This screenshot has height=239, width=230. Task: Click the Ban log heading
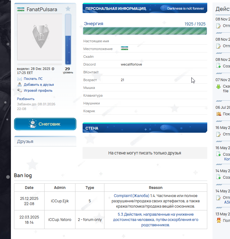(x=23, y=175)
